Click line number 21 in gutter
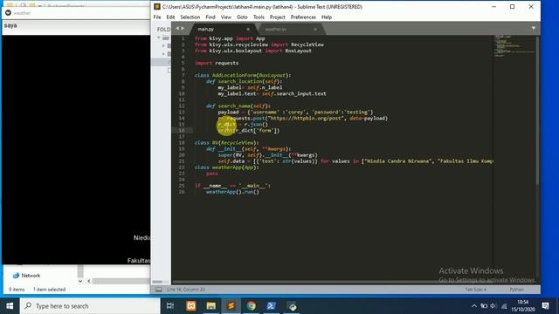The image size is (559, 314). [x=182, y=160]
